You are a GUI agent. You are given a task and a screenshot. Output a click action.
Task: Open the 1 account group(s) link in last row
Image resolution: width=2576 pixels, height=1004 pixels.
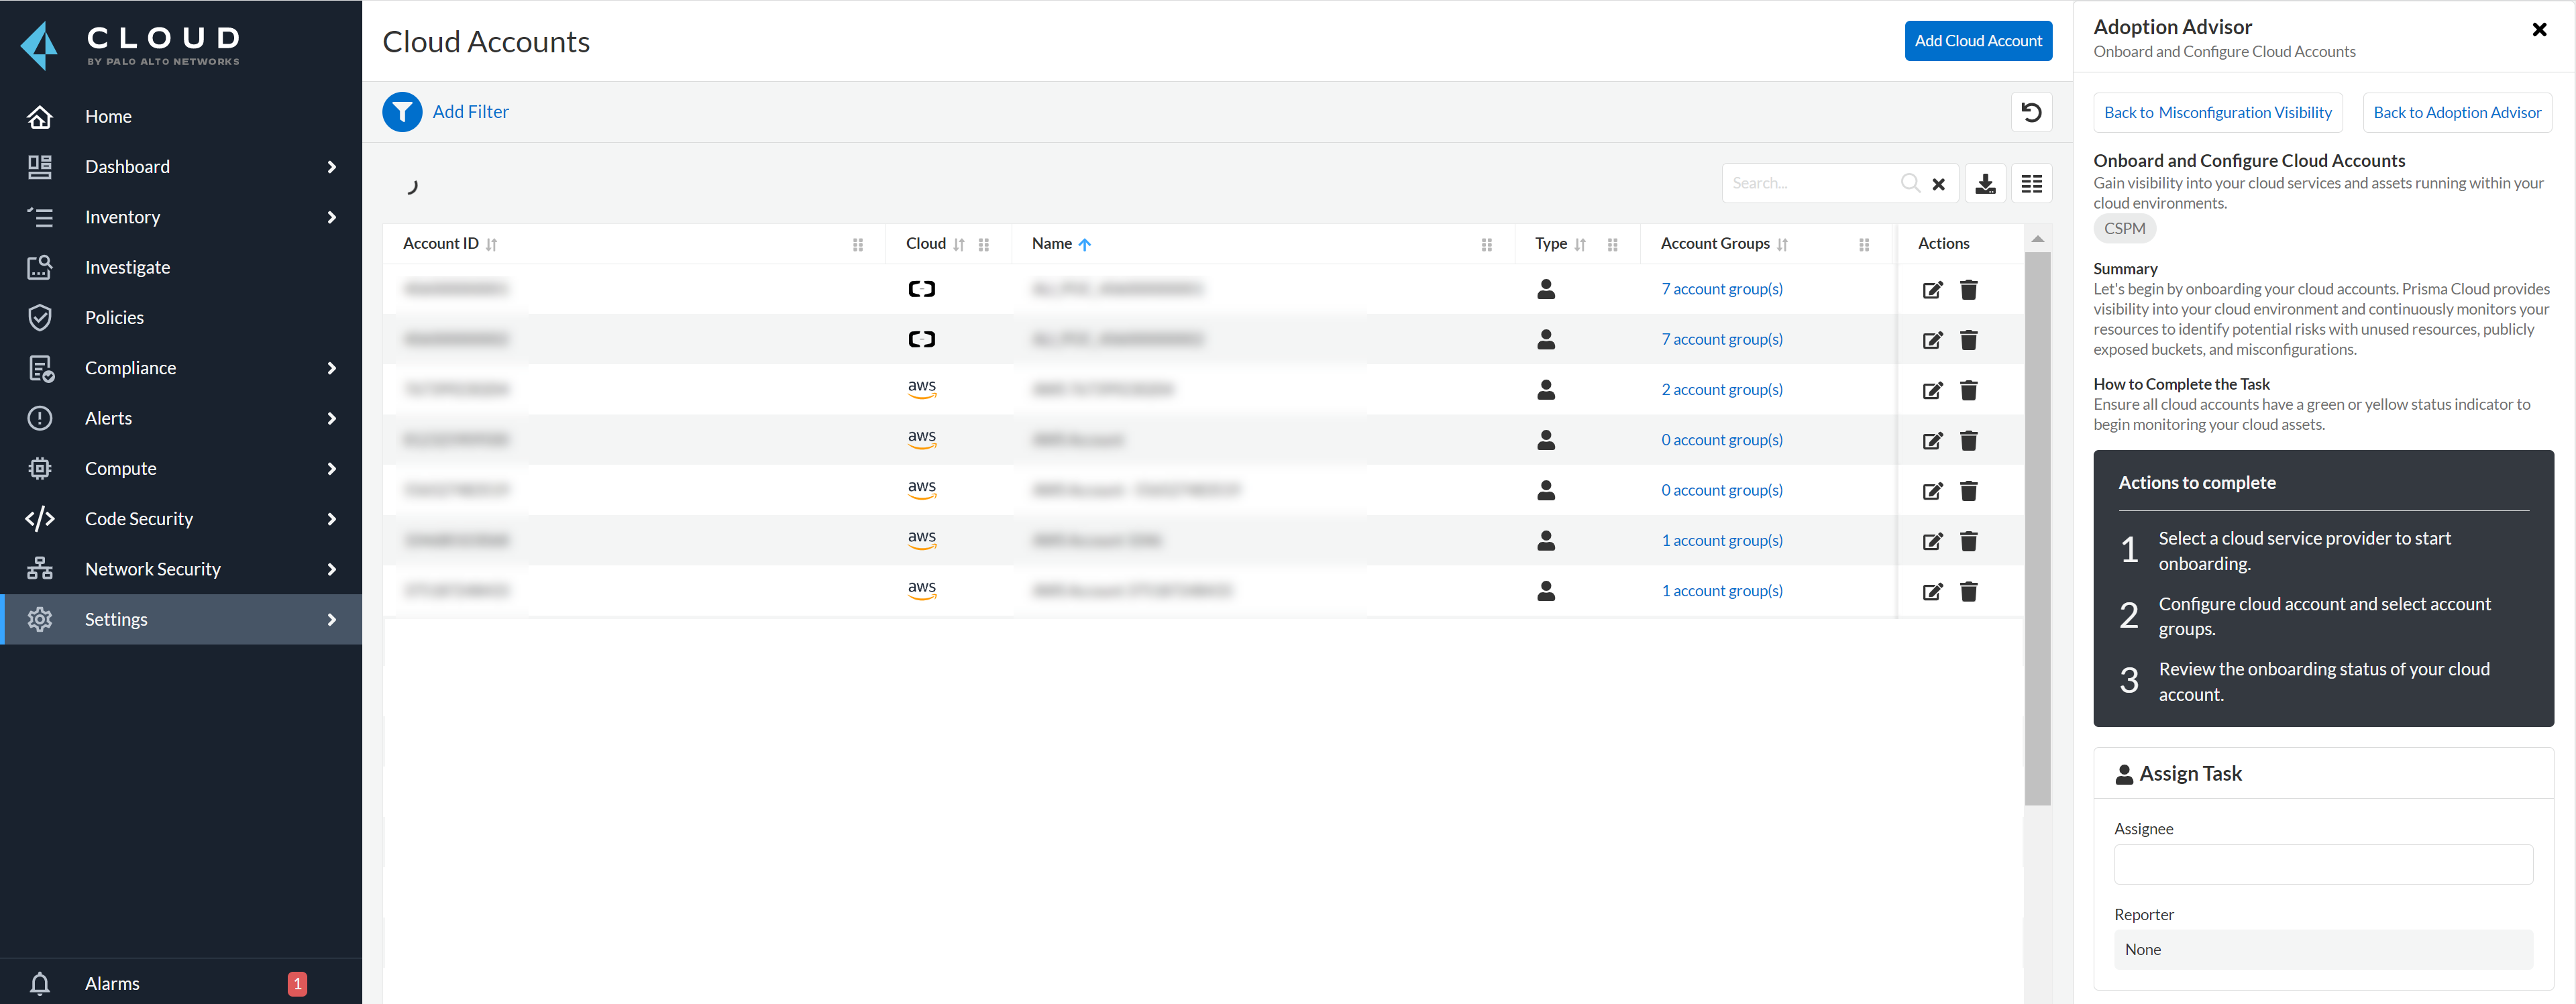click(x=1721, y=591)
